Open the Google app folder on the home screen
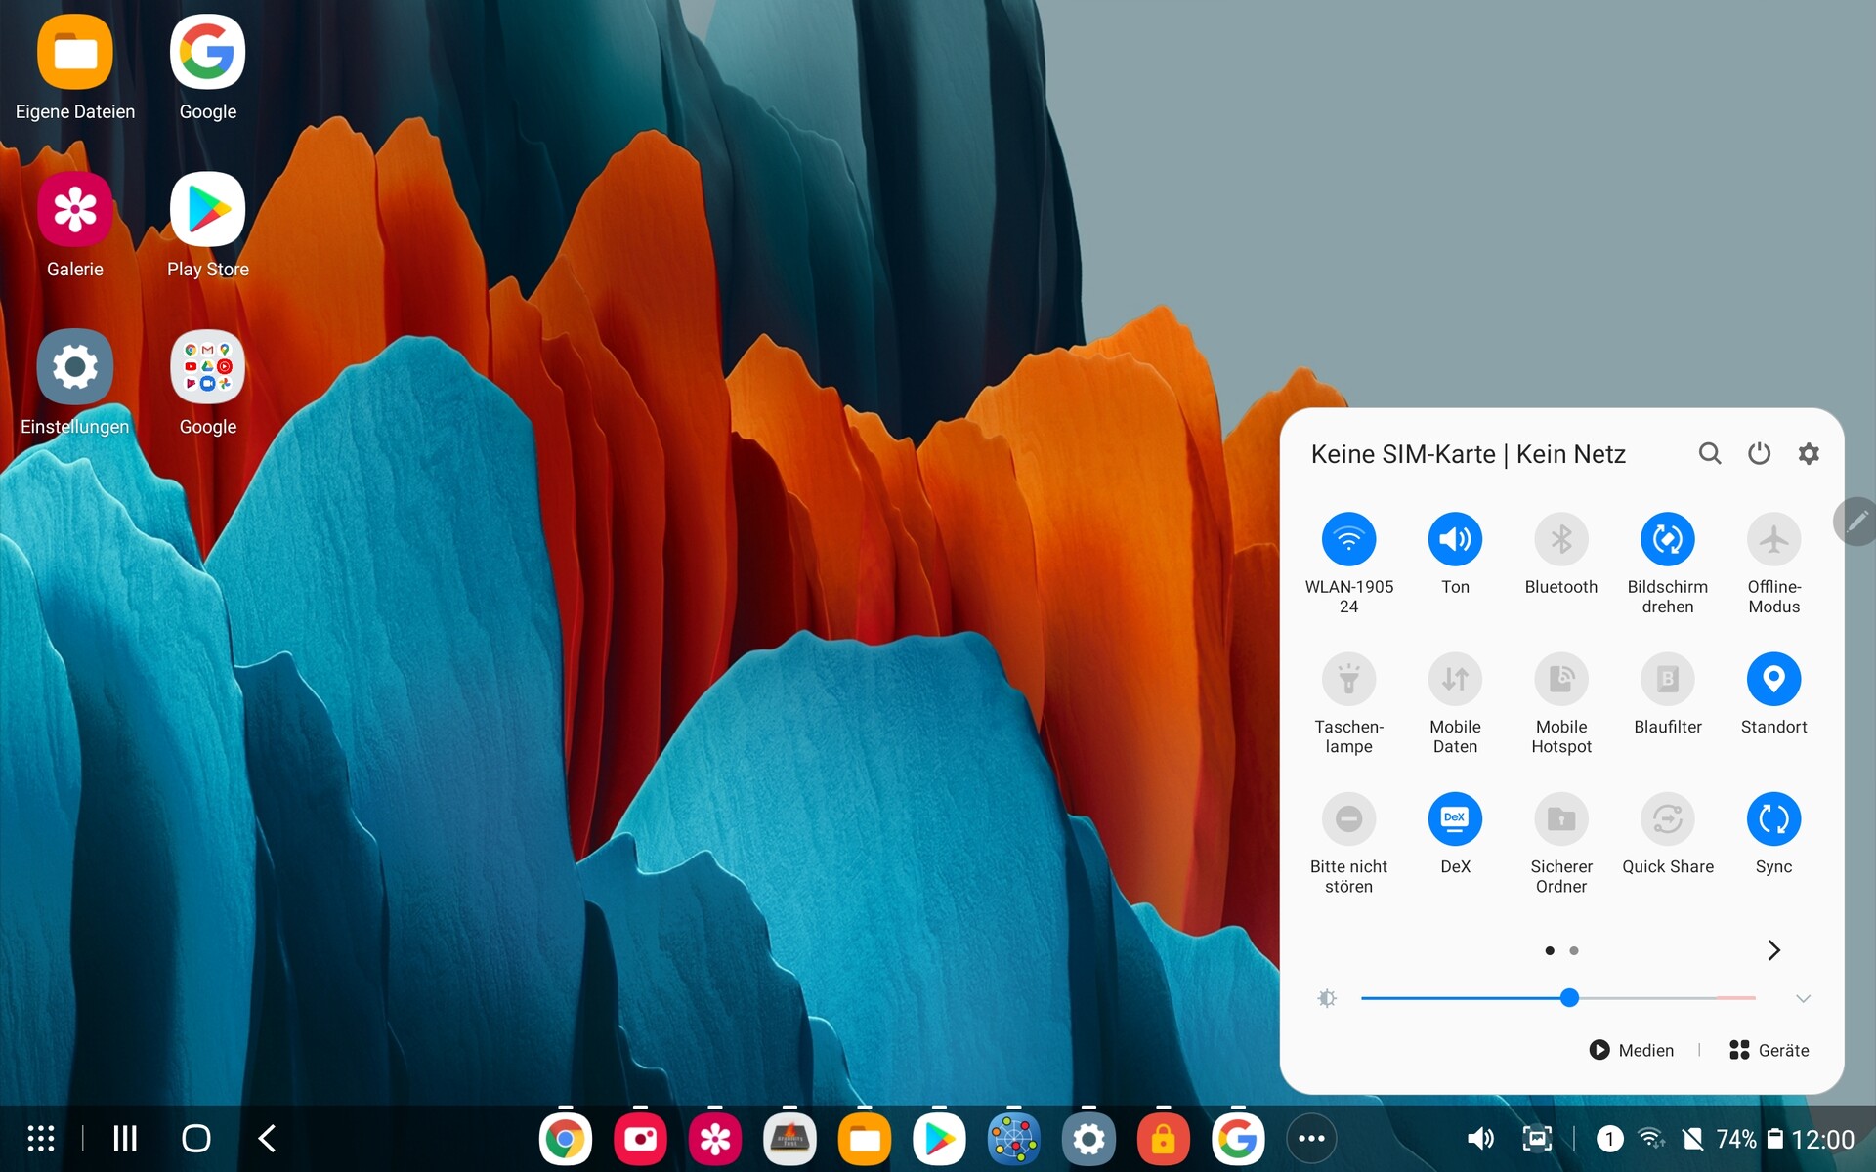This screenshot has width=1876, height=1172. tap(207, 366)
